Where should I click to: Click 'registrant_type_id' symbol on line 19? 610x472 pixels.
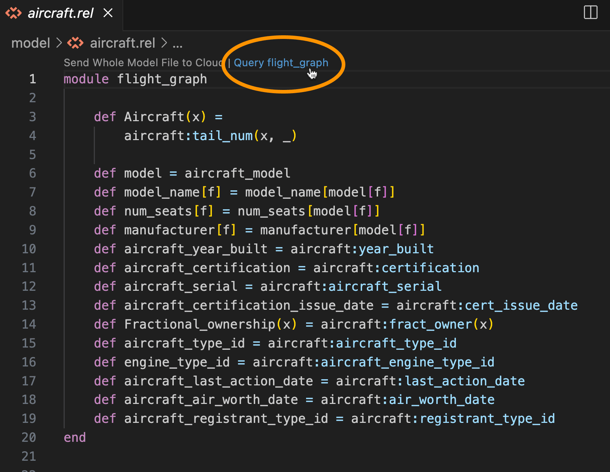(x=487, y=419)
